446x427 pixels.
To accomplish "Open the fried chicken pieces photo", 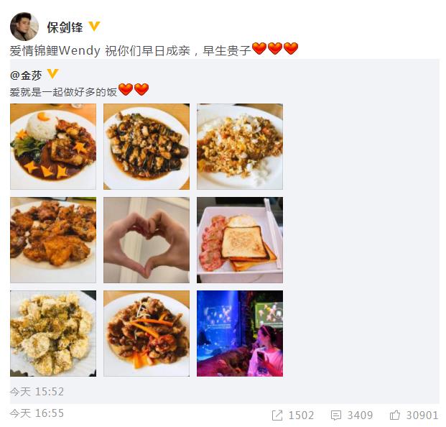I will click(x=53, y=240).
